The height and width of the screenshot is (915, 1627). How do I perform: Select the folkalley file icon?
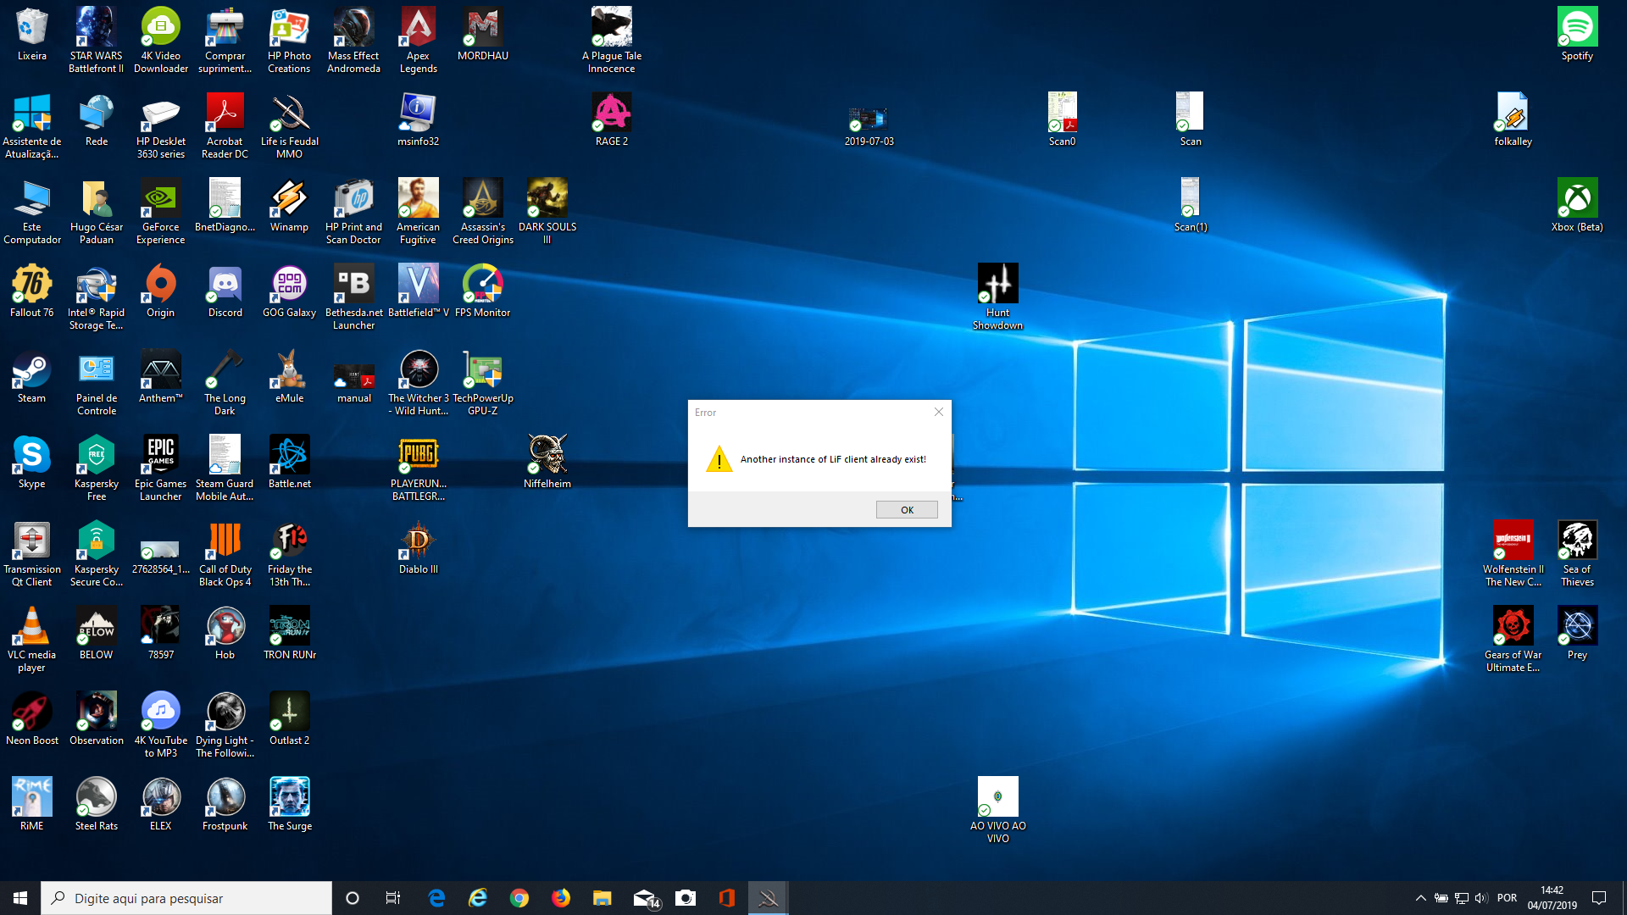coord(1513,121)
